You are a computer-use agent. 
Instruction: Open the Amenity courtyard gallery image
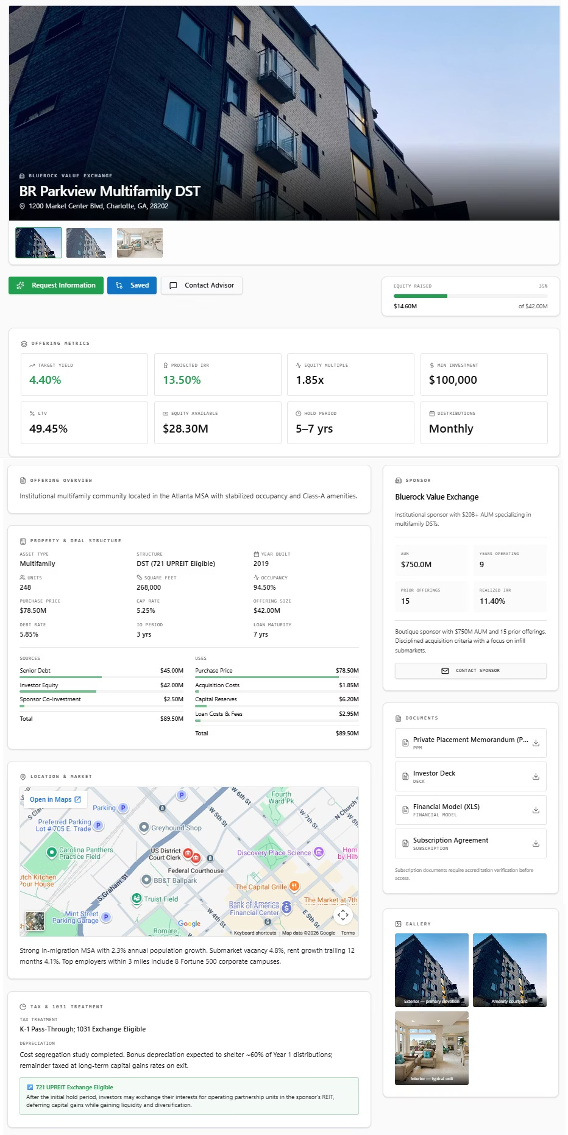coord(509,970)
